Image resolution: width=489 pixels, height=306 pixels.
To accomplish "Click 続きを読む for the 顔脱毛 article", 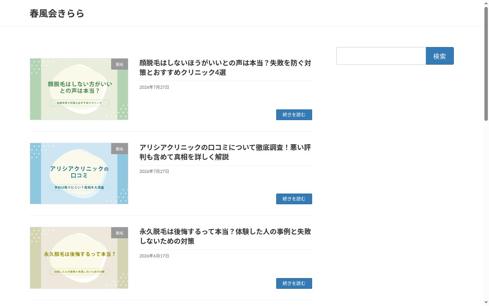I will (294, 115).
